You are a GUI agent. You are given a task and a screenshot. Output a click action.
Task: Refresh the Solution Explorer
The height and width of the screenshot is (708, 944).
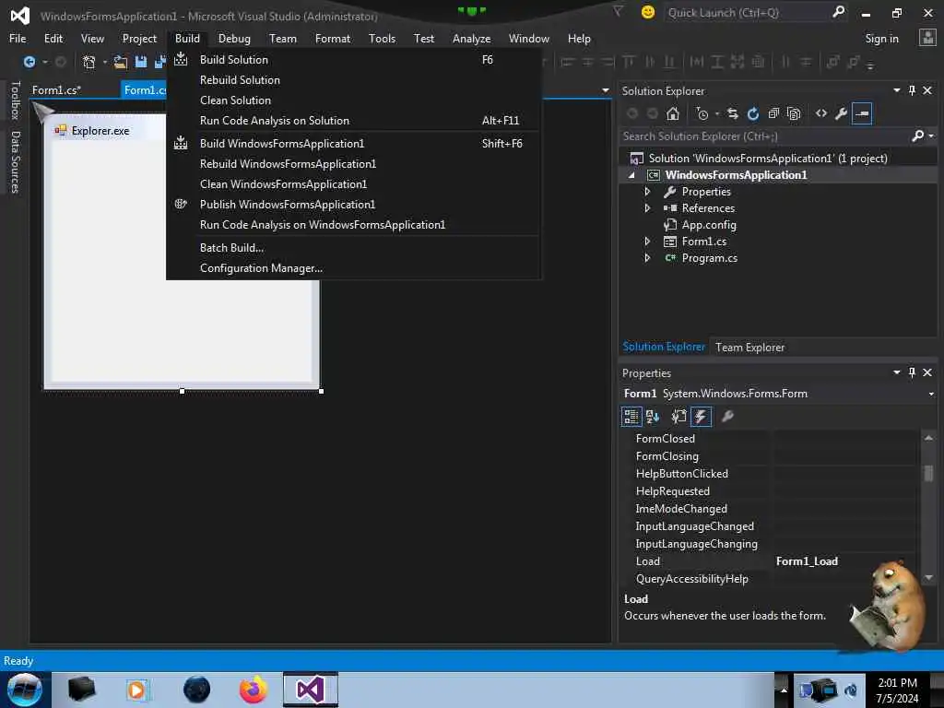(x=752, y=113)
